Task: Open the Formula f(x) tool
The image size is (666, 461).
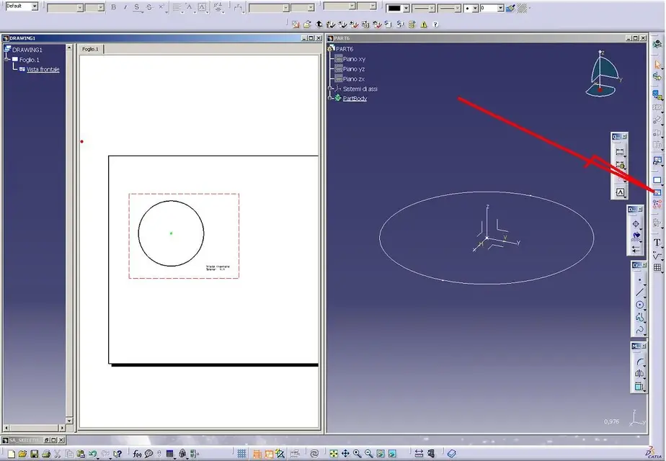Action: coord(137,454)
